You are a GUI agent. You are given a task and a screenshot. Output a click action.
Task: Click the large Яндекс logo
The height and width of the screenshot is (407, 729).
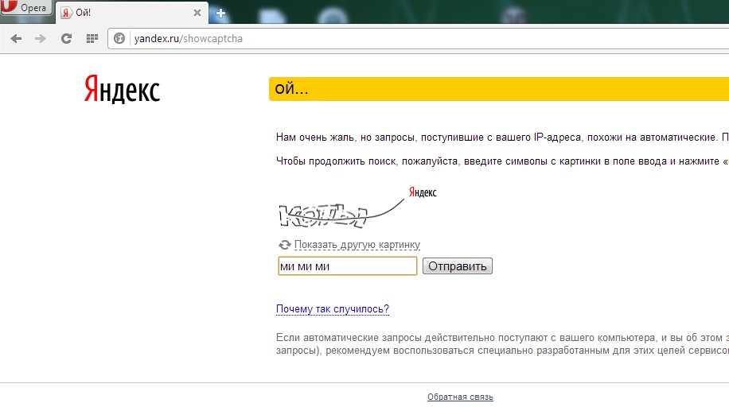coord(122,89)
